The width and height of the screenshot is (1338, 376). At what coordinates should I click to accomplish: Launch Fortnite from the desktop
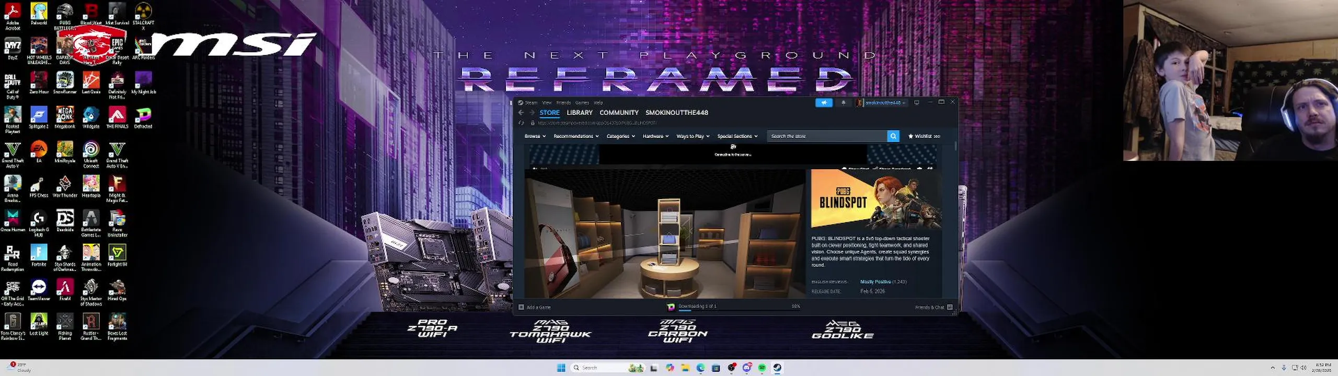(x=39, y=255)
